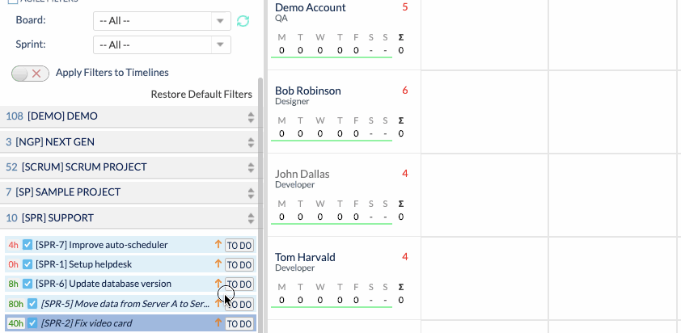Click sort arrows on SCRUM PROJECT row
The height and width of the screenshot is (333, 681).
(x=251, y=166)
